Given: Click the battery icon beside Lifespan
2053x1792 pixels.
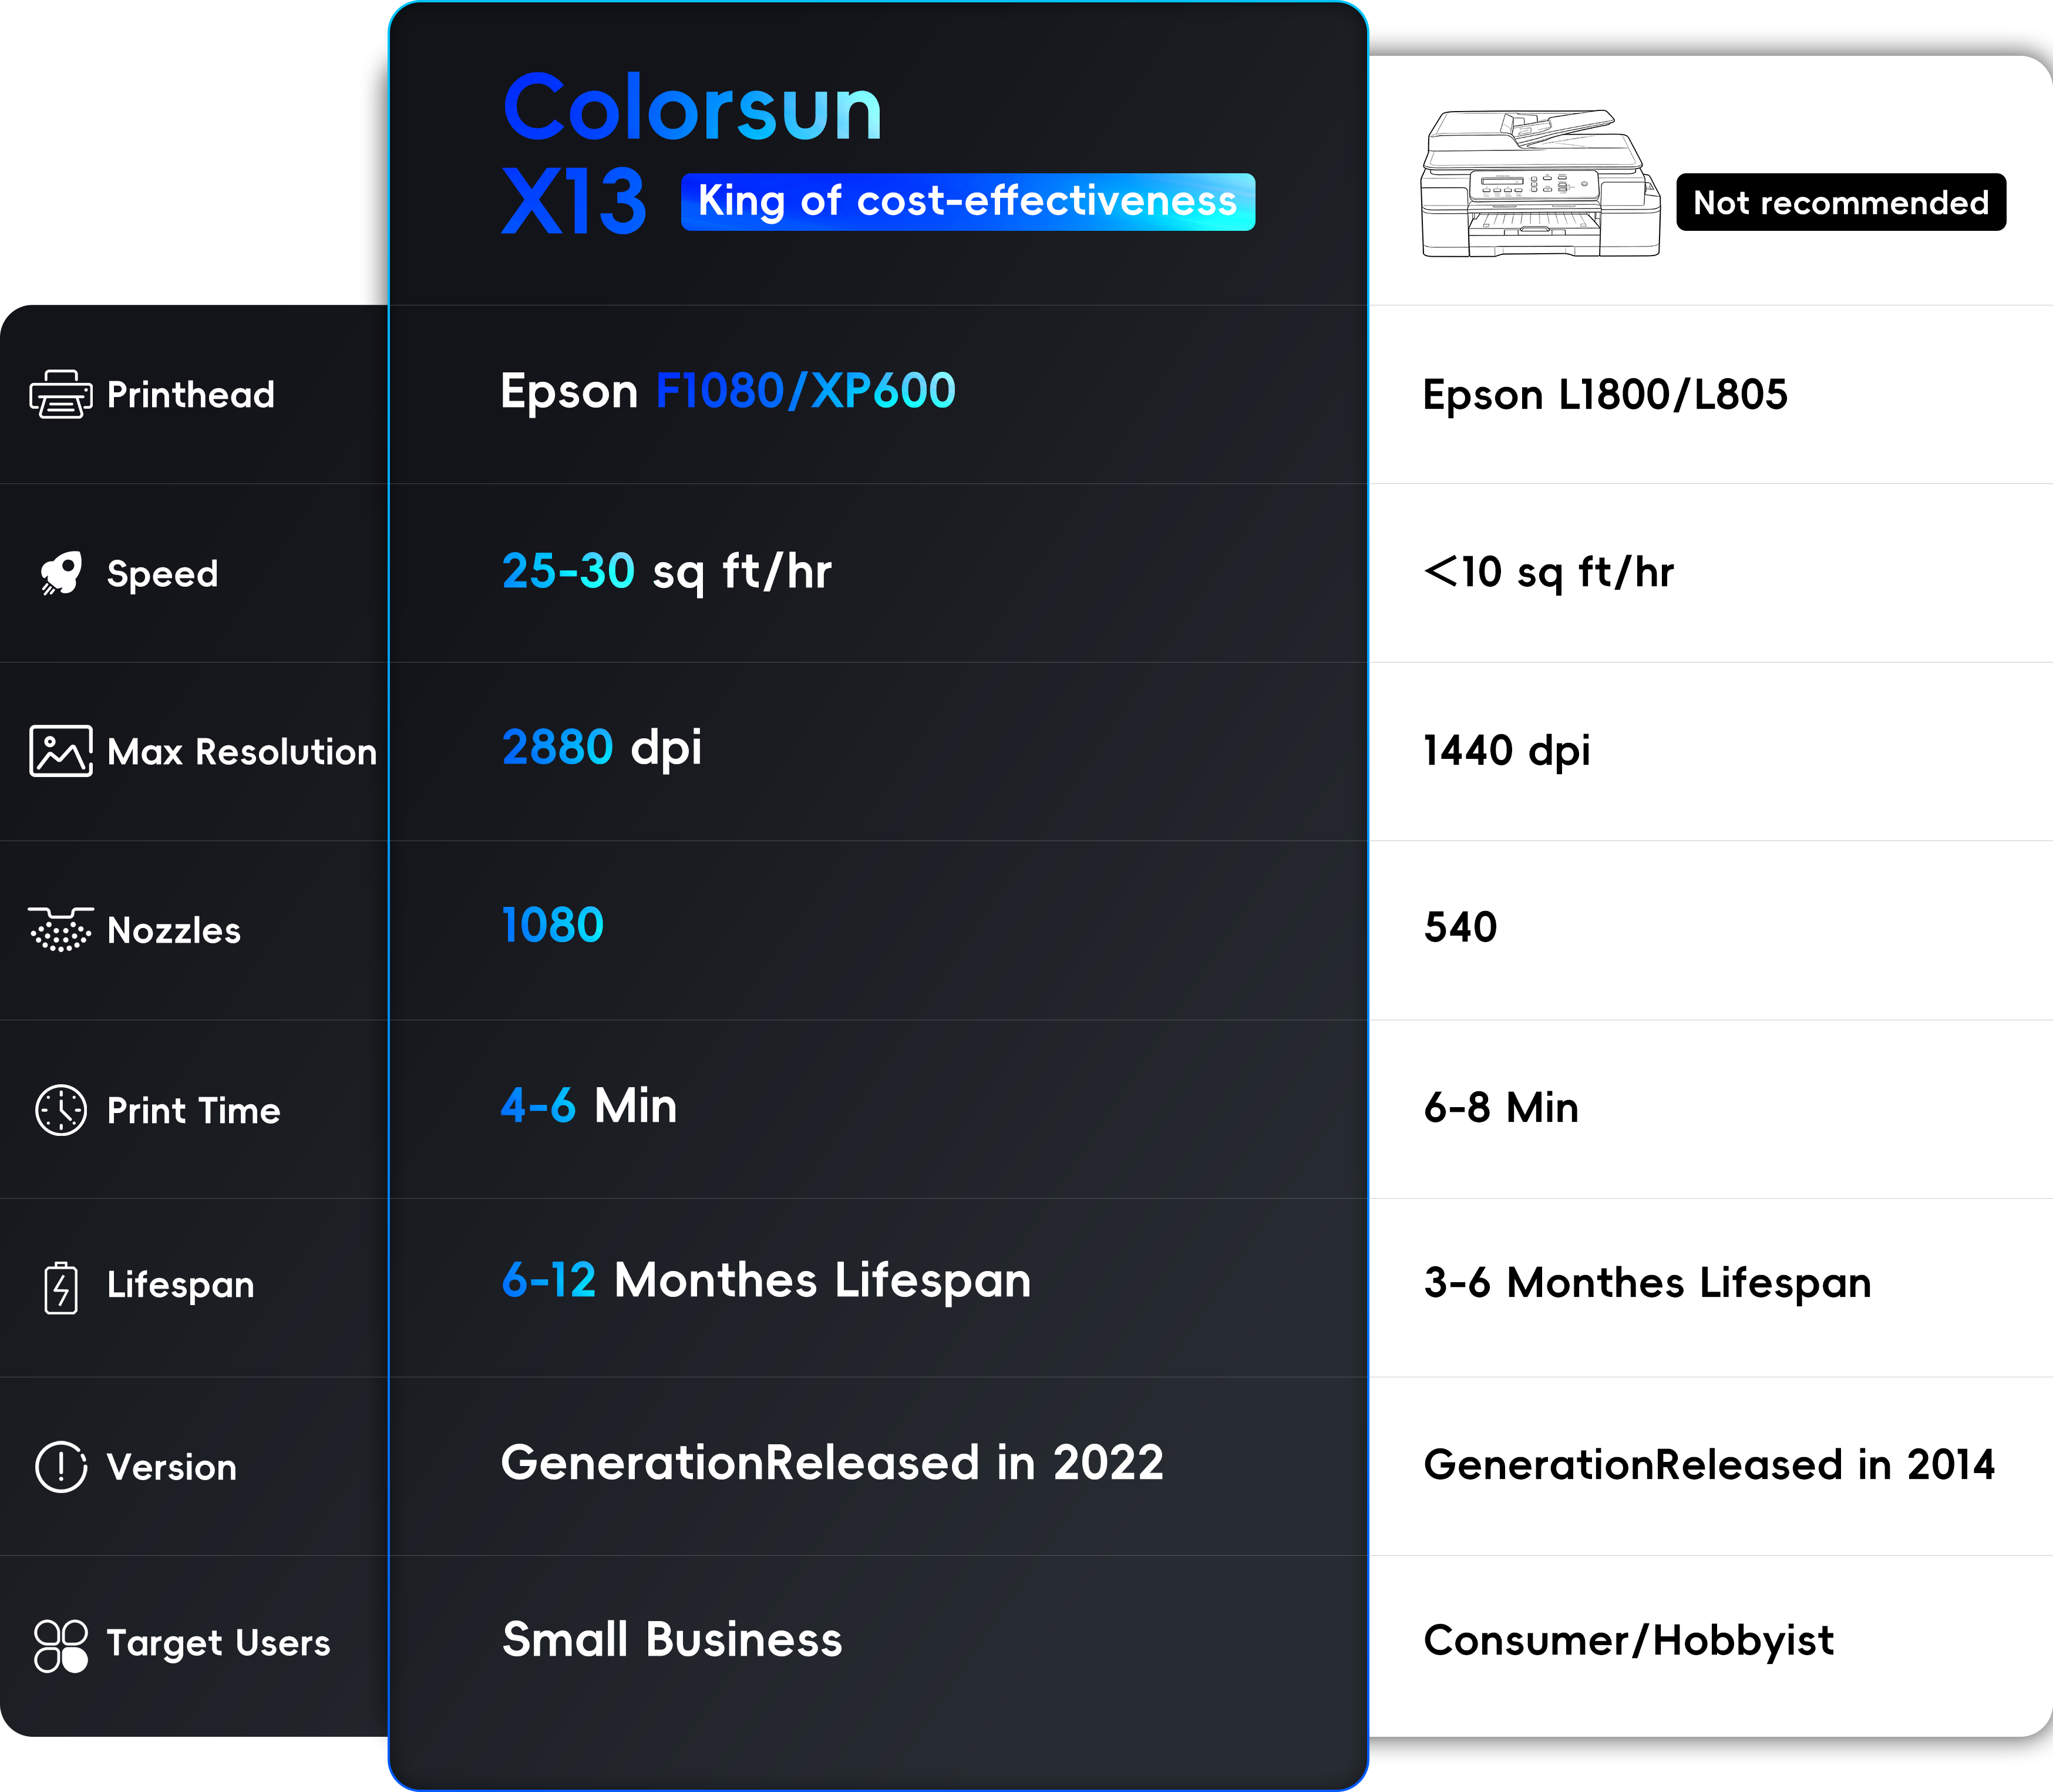Looking at the screenshot, I should 61,1287.
